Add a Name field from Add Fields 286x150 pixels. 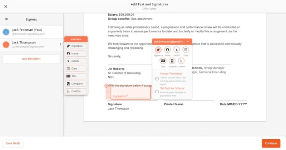pos(76,54)
